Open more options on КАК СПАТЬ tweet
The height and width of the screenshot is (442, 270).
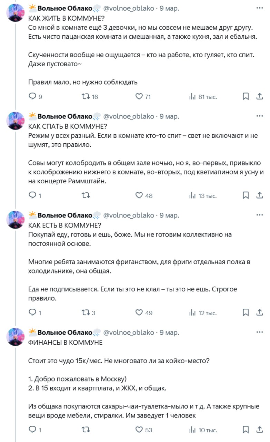(x=260, y=116)
